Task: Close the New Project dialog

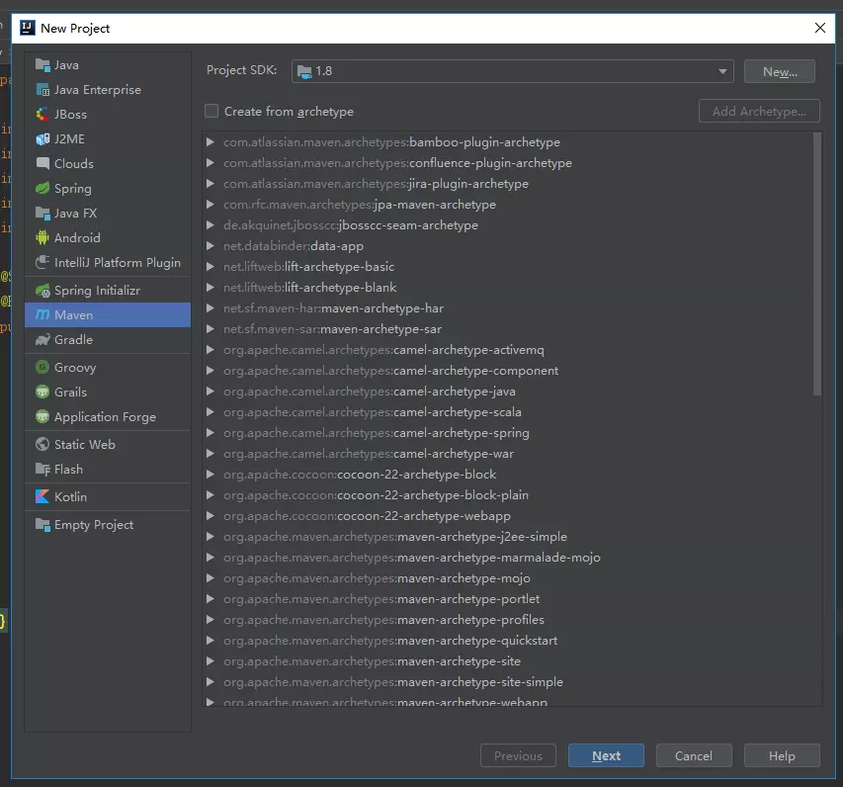Action: [820, 28]
